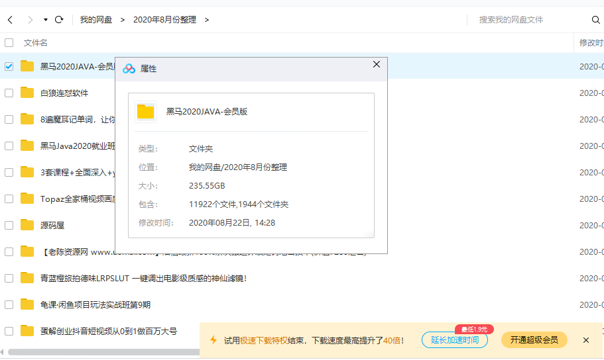
Task: Click folder icon of 黑马2020JAVA-会员版 list row
Action: click(x=27, y=66)
